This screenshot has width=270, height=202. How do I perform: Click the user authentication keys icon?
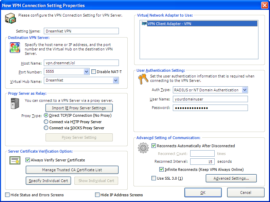click(x=143, y=79)
